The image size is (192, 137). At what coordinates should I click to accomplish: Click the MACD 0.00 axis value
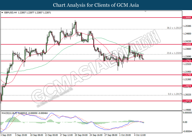pyautogui.click(x=185, y=122)
